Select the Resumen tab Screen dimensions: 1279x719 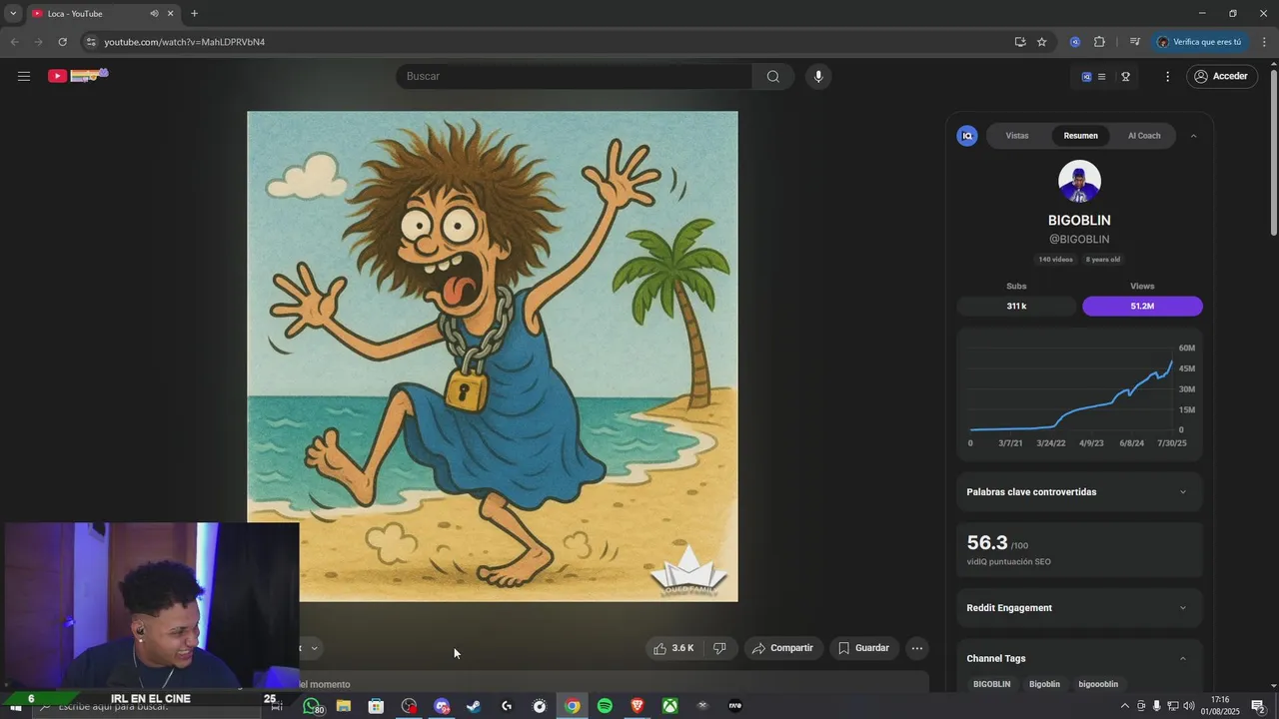click(1080, 136)
